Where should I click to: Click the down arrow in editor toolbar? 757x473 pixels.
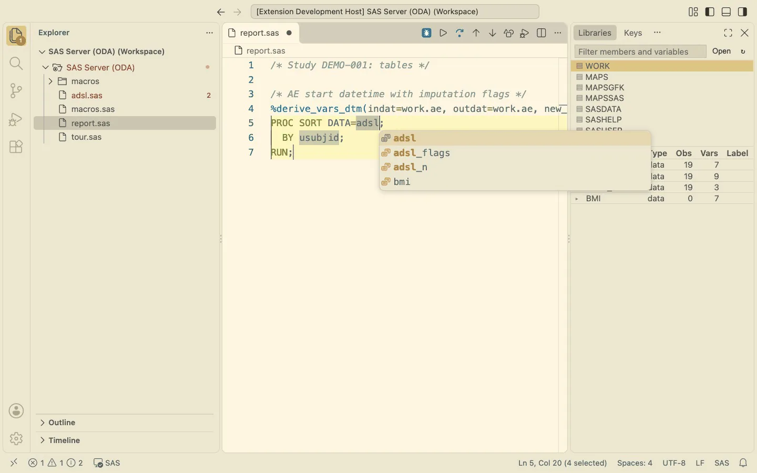(493, 33)
